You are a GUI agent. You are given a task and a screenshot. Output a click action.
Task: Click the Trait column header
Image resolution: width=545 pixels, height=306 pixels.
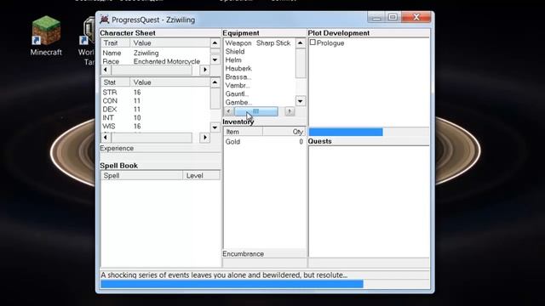pos(116,43)
